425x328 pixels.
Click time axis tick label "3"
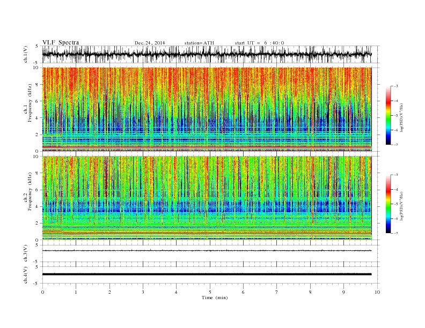(143, 292)
